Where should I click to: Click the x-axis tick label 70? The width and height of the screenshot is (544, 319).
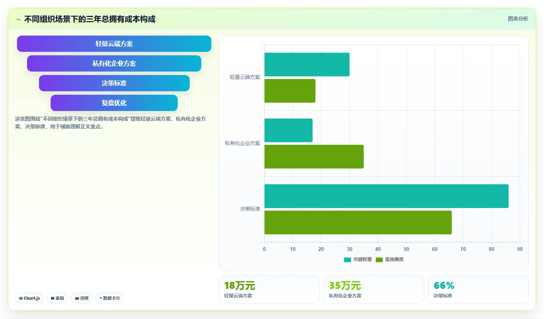[x=463, y=249]
